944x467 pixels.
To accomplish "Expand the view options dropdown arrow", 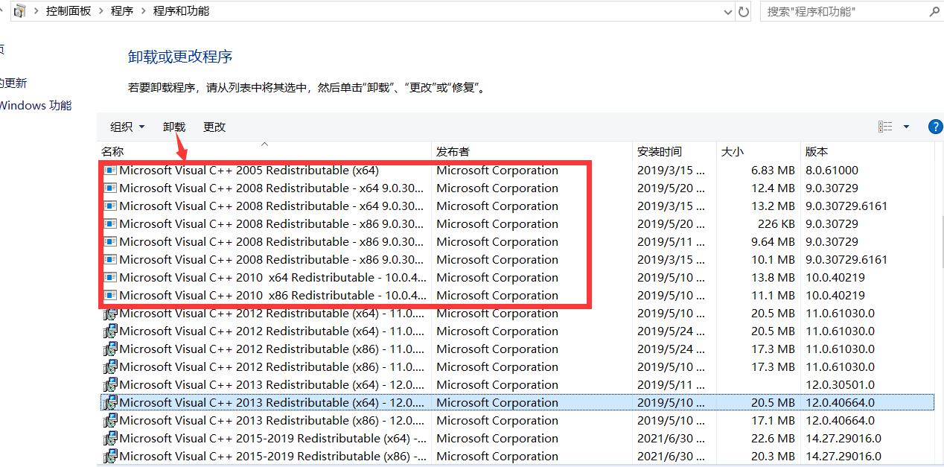I will (906, 127).
